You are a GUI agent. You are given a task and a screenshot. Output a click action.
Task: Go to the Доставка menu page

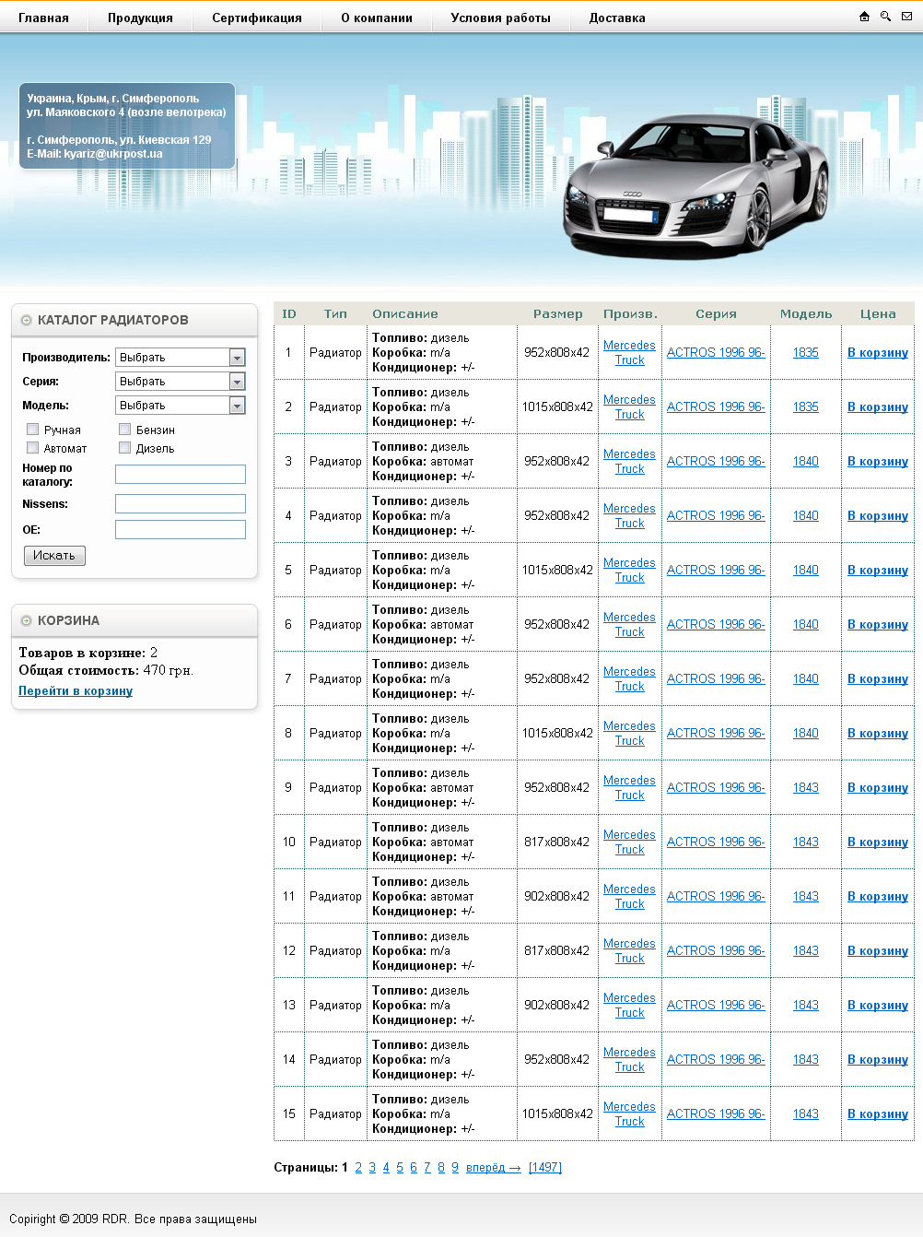point(617,18)
